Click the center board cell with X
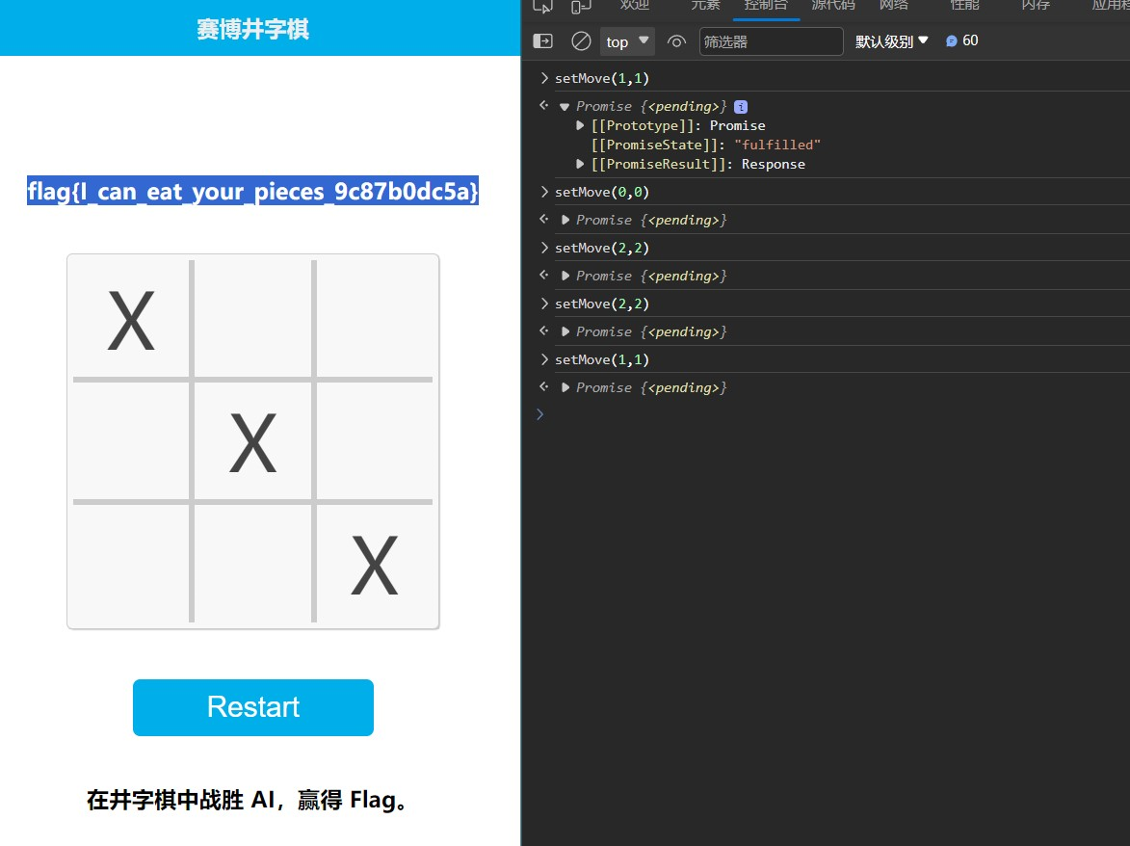1130x846 pixels. tap(253, 441)
